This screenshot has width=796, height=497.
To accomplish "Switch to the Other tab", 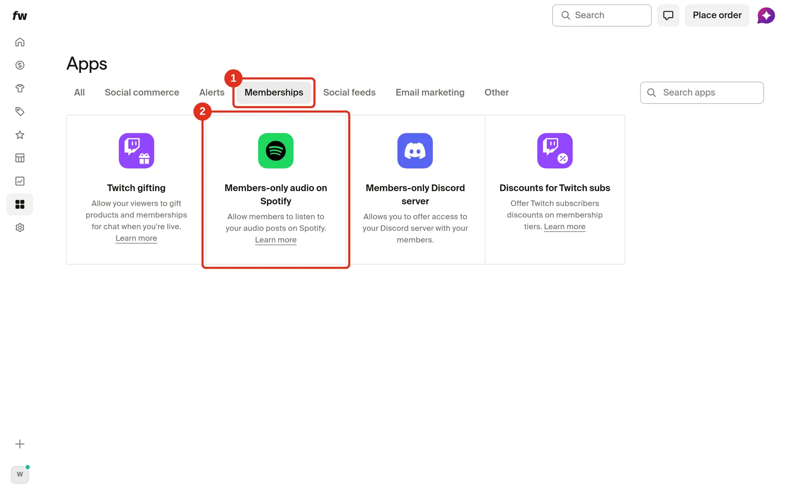I will click(497, 93).
